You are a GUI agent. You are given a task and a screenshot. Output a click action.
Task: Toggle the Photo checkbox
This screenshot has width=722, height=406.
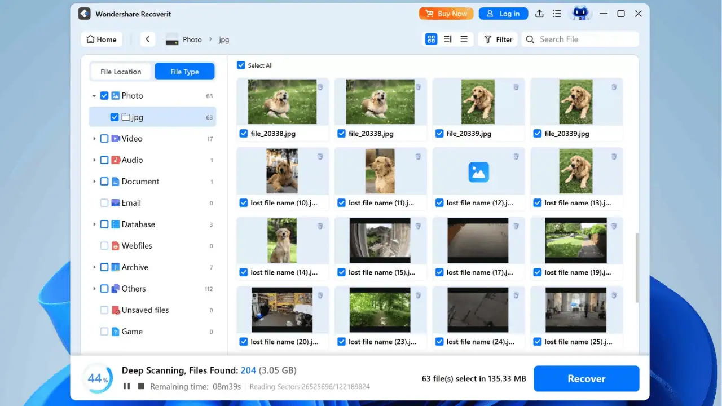point(104,96)
